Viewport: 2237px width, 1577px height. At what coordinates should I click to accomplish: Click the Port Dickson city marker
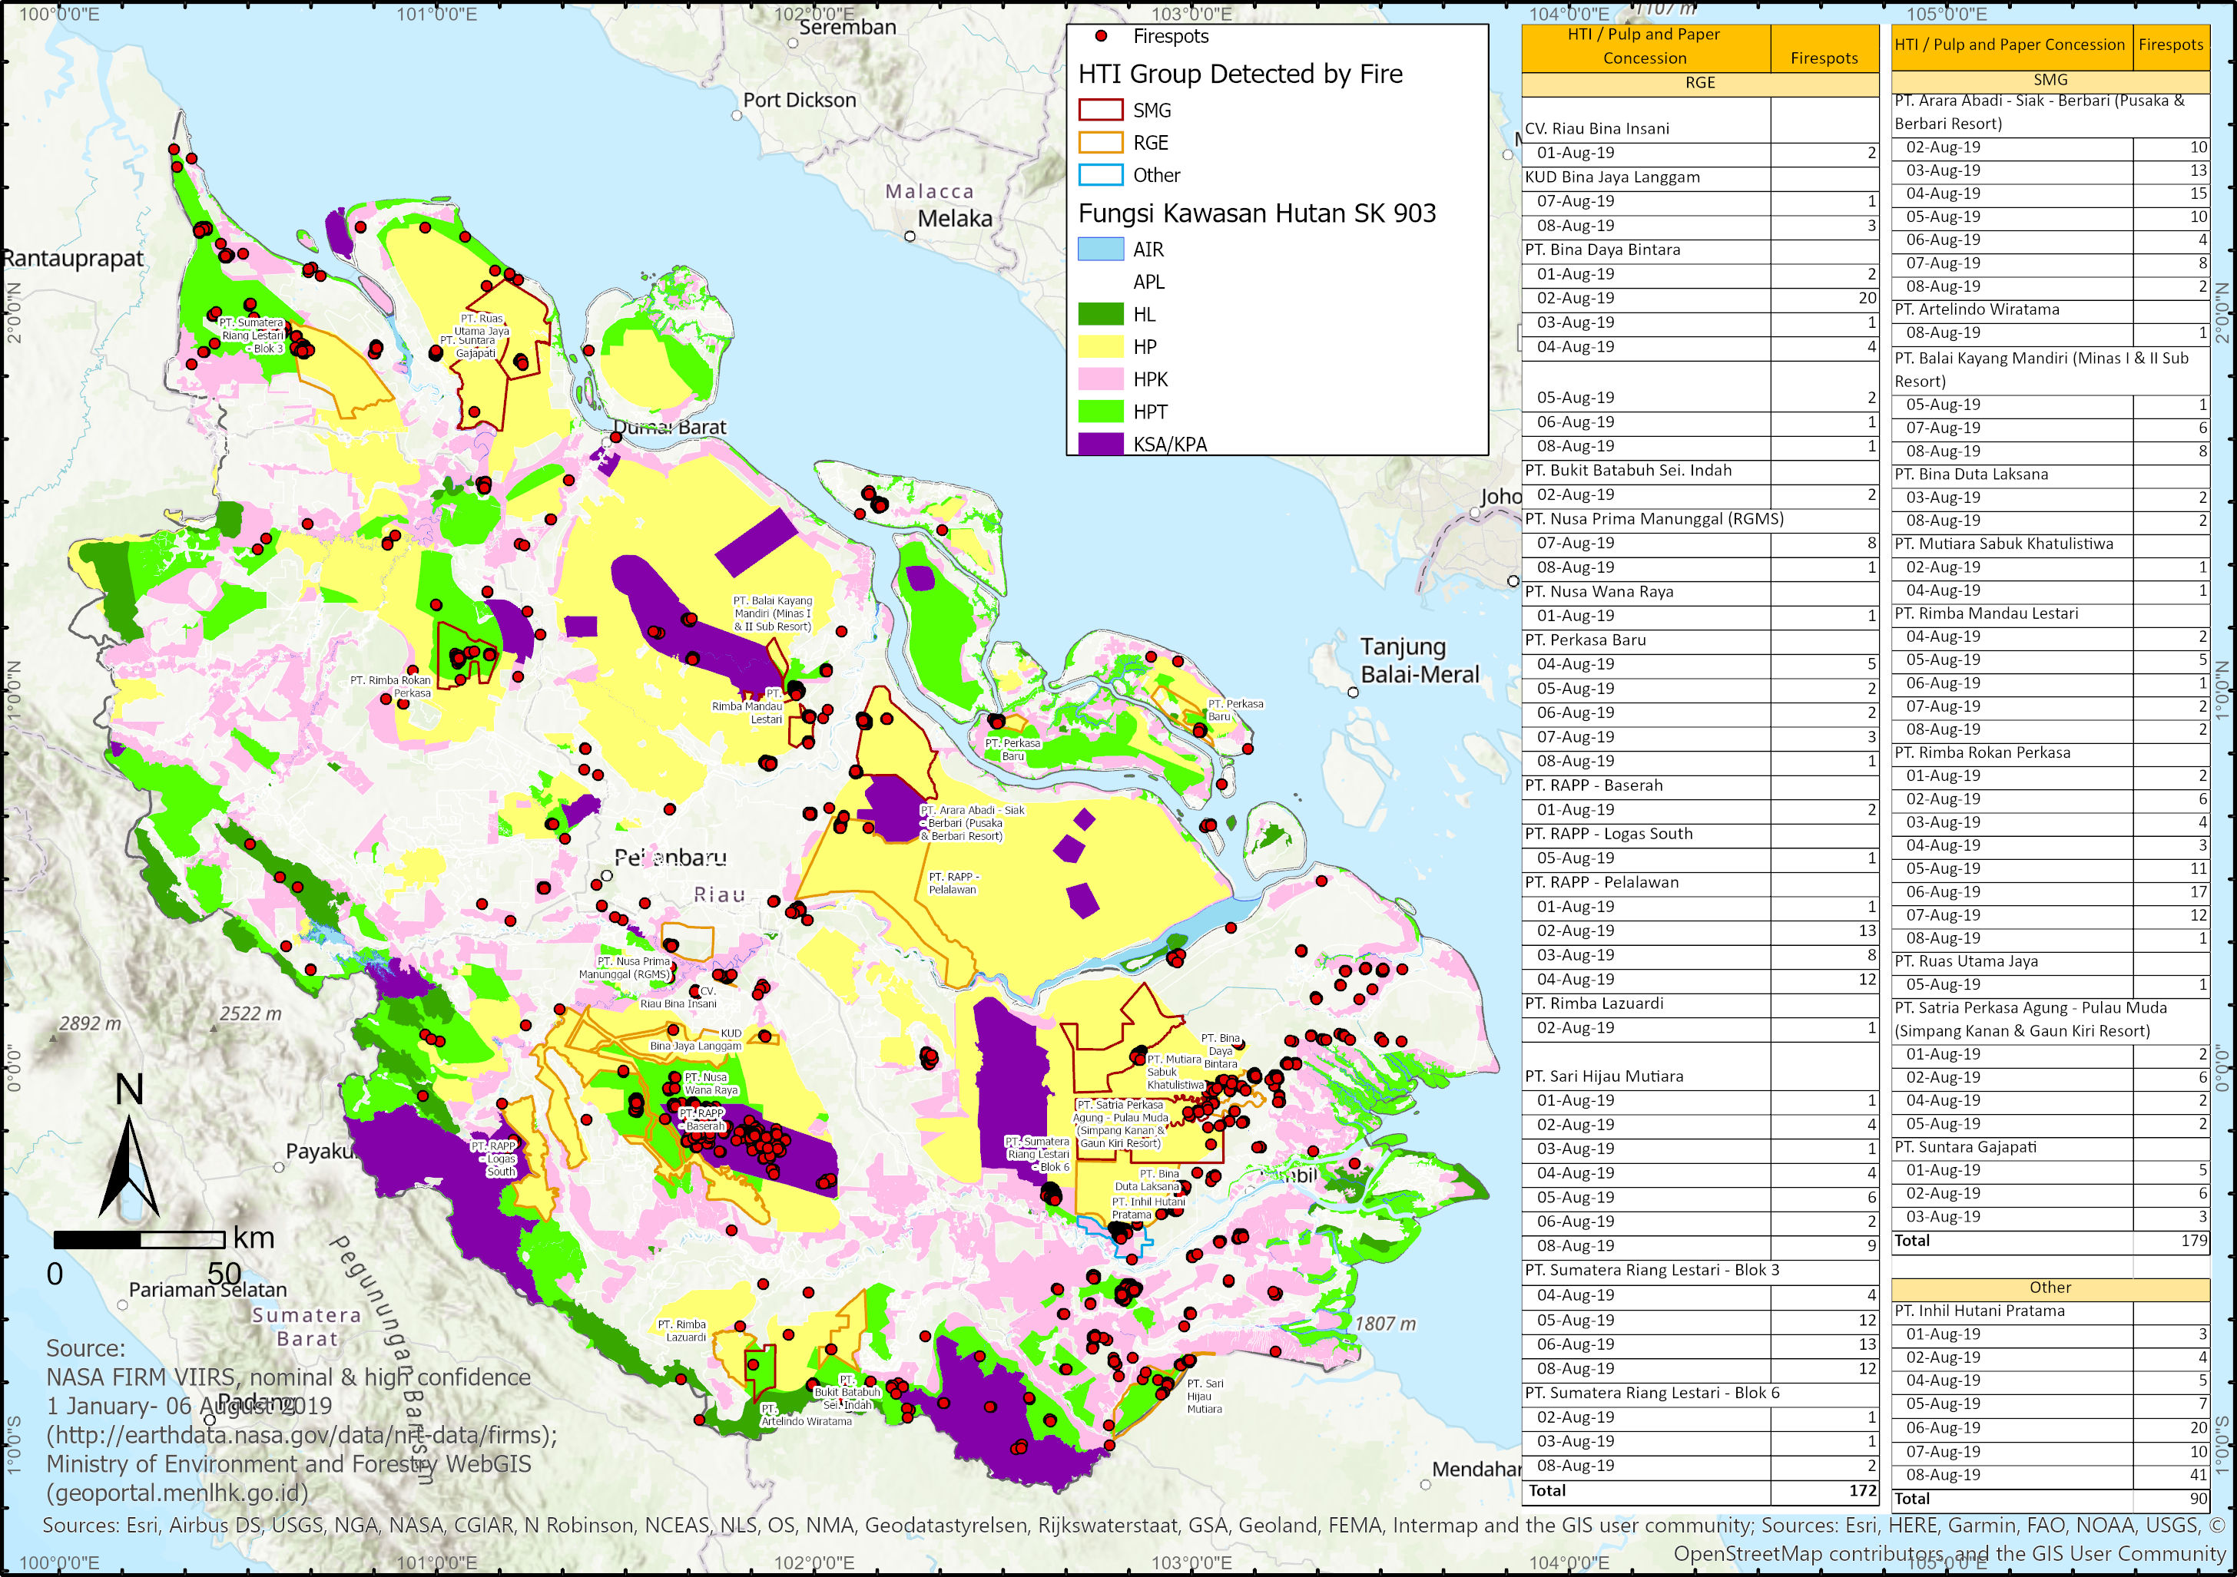[x=737, y=115]
